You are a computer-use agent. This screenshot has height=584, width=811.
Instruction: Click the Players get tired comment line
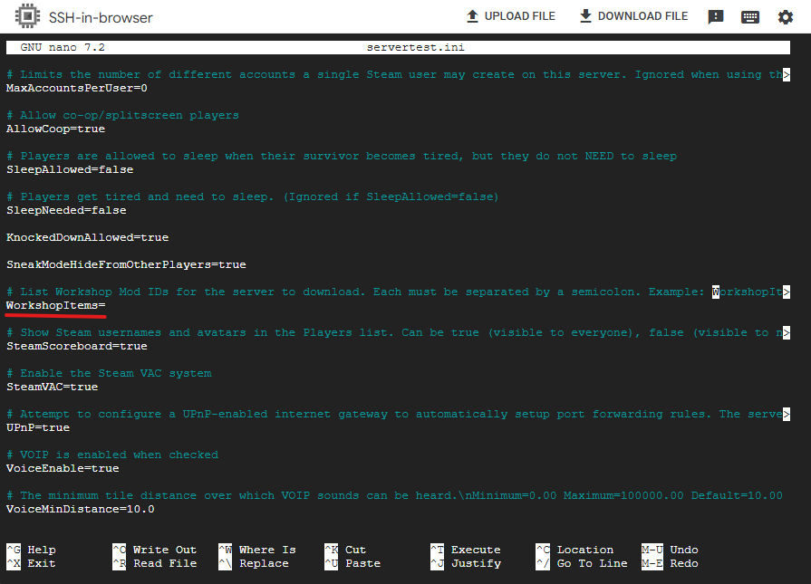point(253,196)
